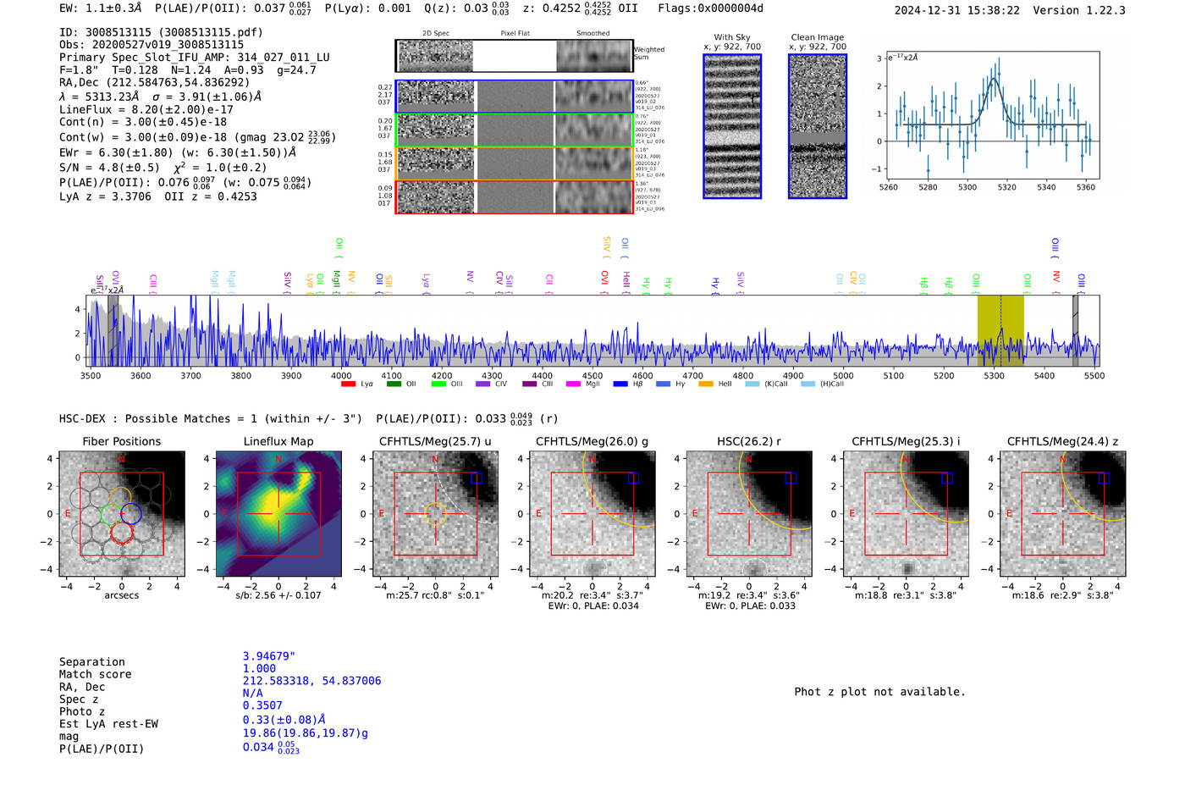The height and width of the screenshot is (807, 1185).
Task: Click the yellow center circle in the u-band image
Action: (x=435, y=513)
